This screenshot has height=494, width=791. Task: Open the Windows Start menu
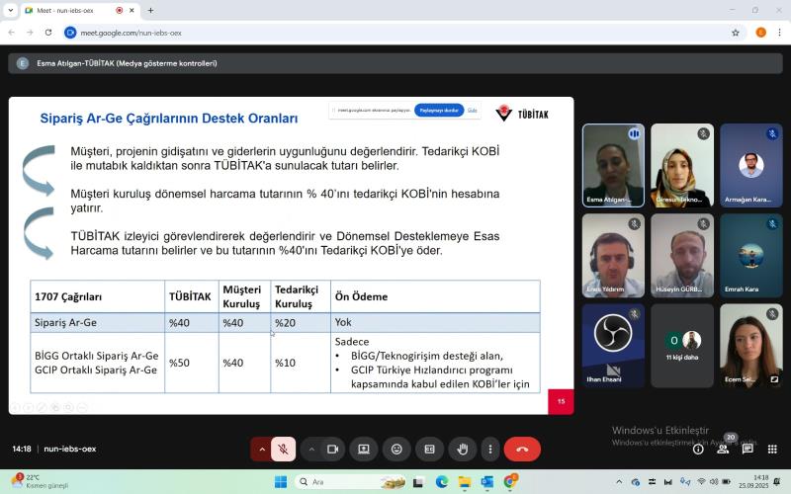(280, 482)
